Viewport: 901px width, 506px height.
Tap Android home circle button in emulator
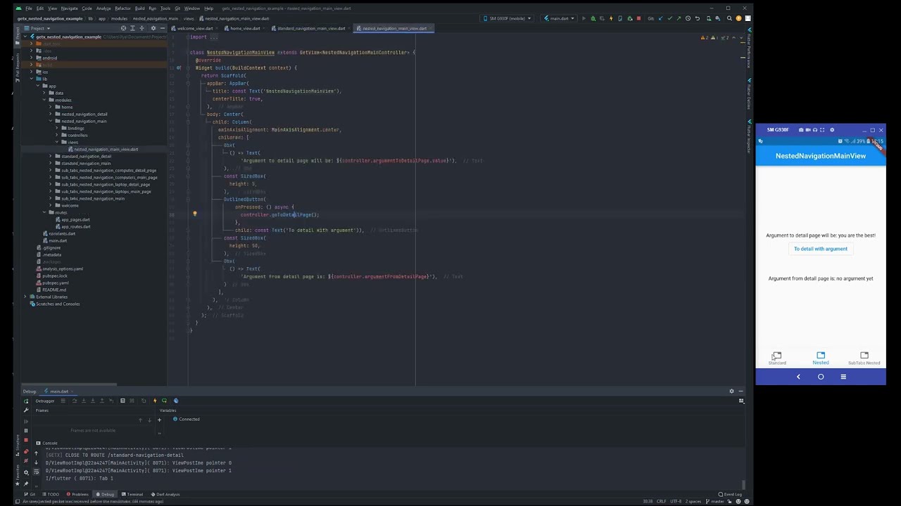point(821,377)
